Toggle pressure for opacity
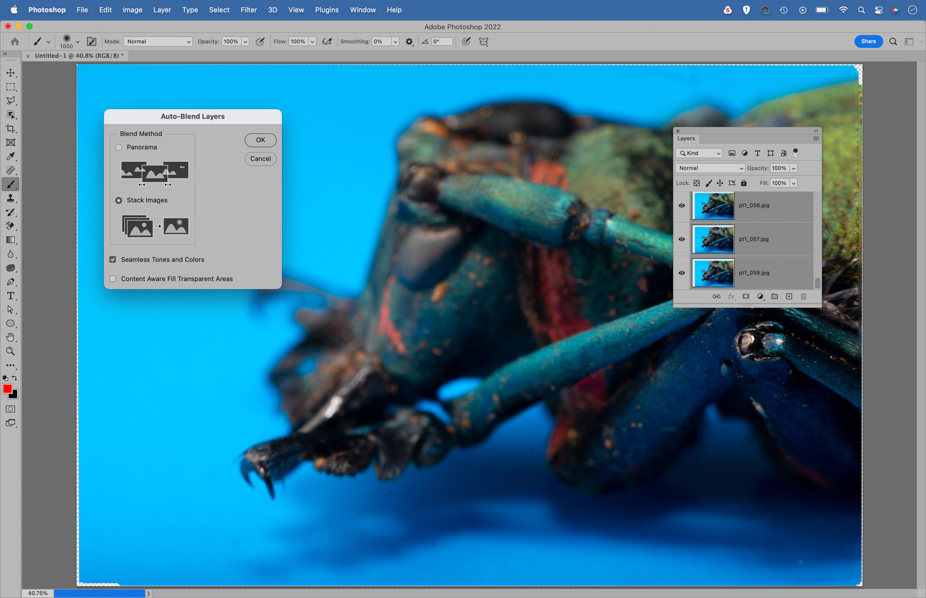 [x=260, y=42]
